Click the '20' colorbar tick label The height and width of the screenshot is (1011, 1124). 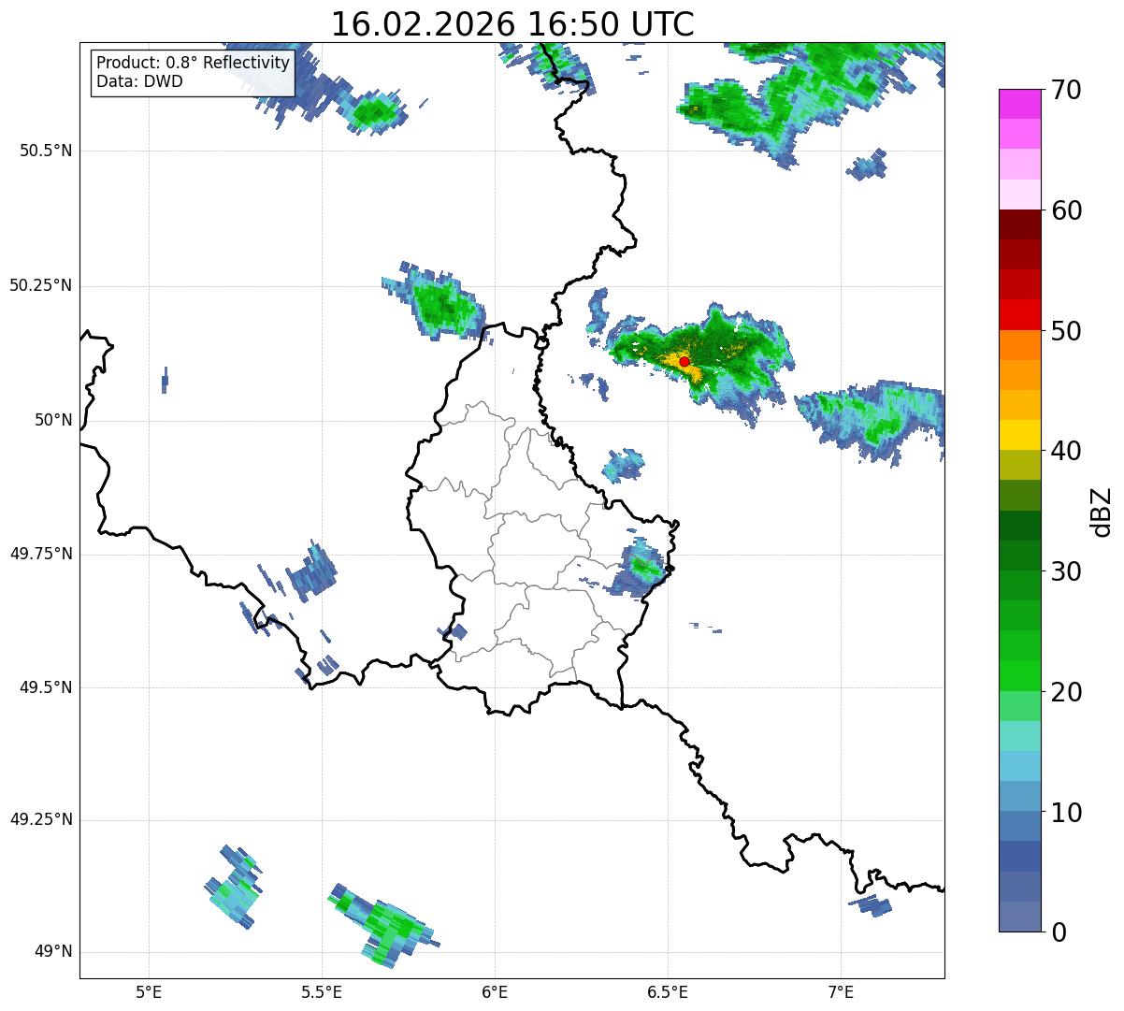click(1066, 692)
